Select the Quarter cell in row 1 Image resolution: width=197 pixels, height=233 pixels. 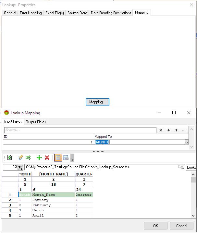click(84, 195)
